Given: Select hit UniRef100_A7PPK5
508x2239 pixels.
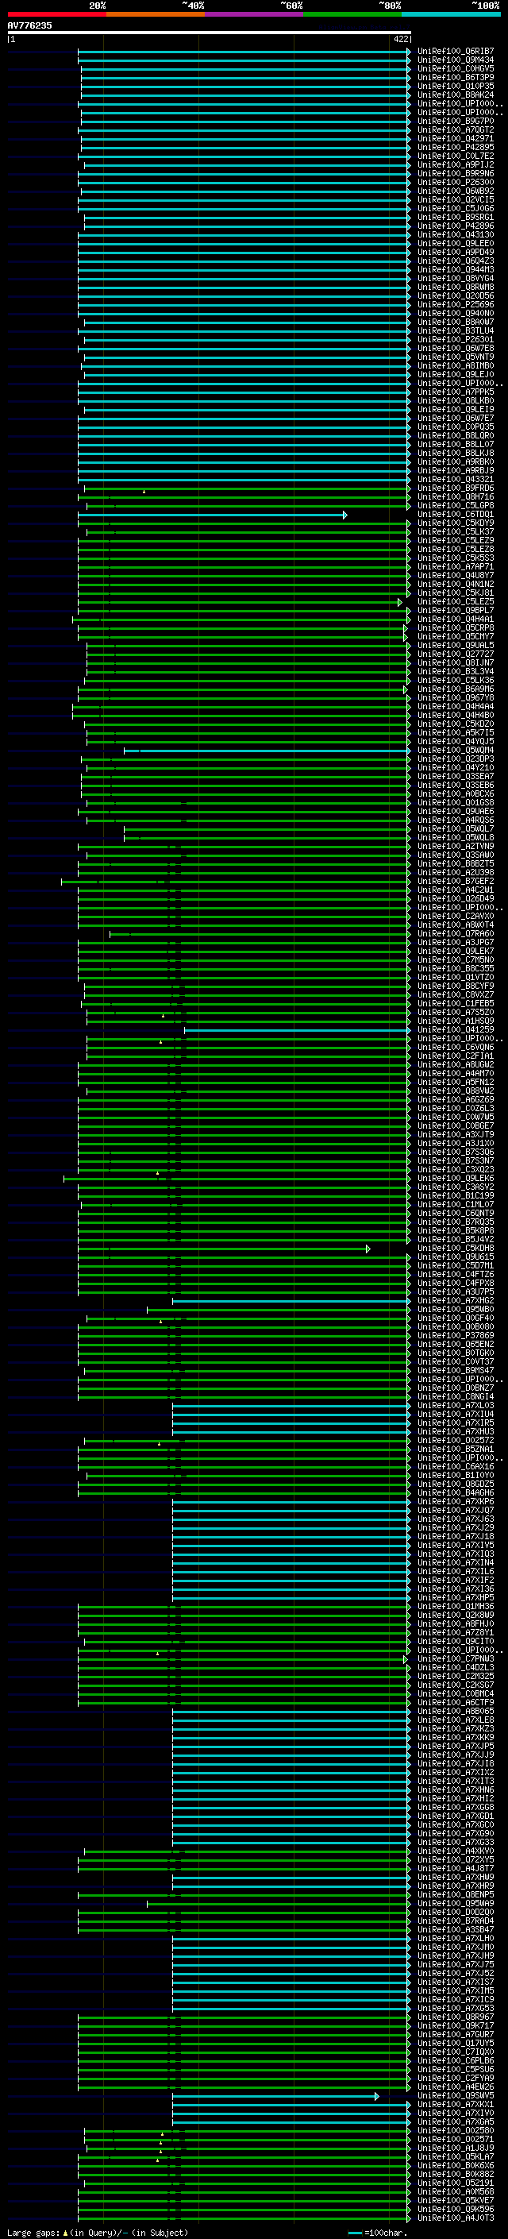Looking at the screenshot, I should pyautogui.click(x=456, y=392).
